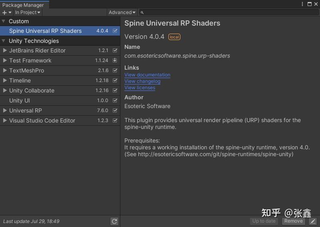Click the Remove button

pyautogui.click(x=294, y=221)
